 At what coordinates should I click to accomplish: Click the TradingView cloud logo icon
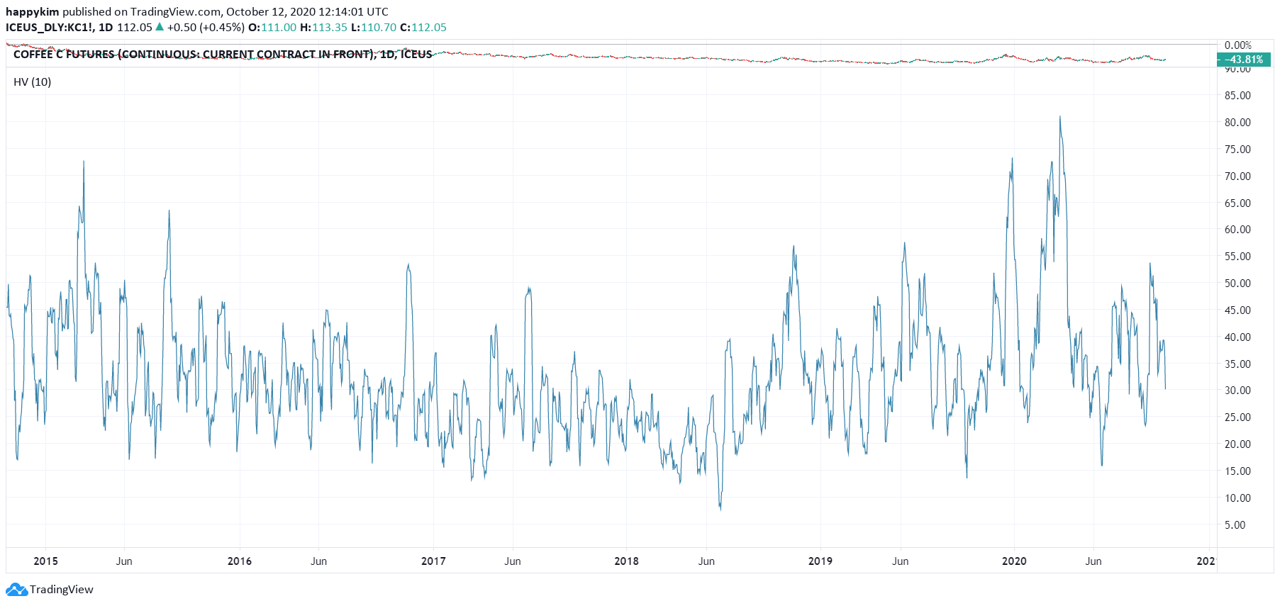(16, 589)
